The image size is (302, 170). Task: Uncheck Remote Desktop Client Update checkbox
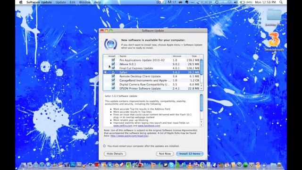coord(113,76)
